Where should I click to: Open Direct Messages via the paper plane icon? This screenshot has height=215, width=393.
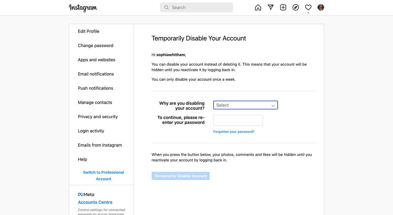[x=270, y=7]
